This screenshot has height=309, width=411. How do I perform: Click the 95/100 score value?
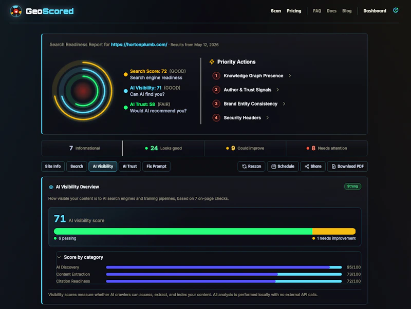click(x=353, y=267)
